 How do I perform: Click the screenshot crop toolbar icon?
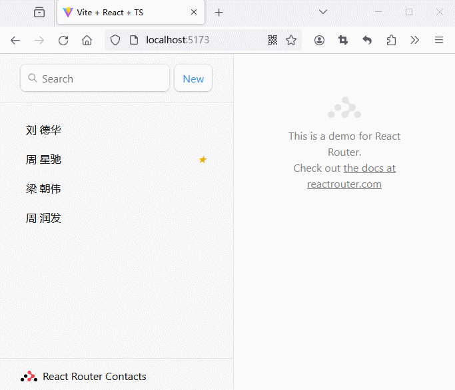coord(343,40)
